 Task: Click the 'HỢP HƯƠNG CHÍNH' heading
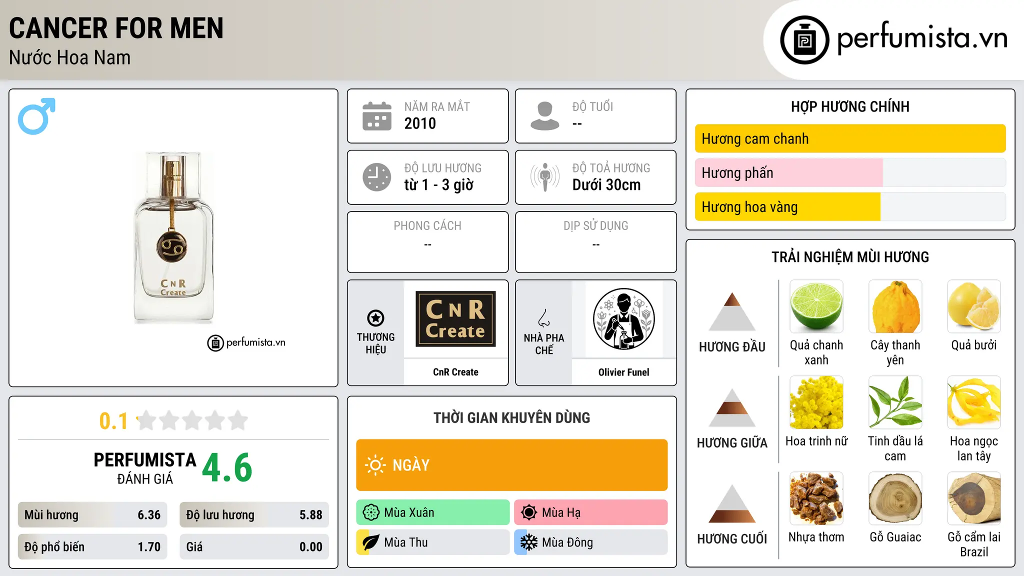pos(850,106)
